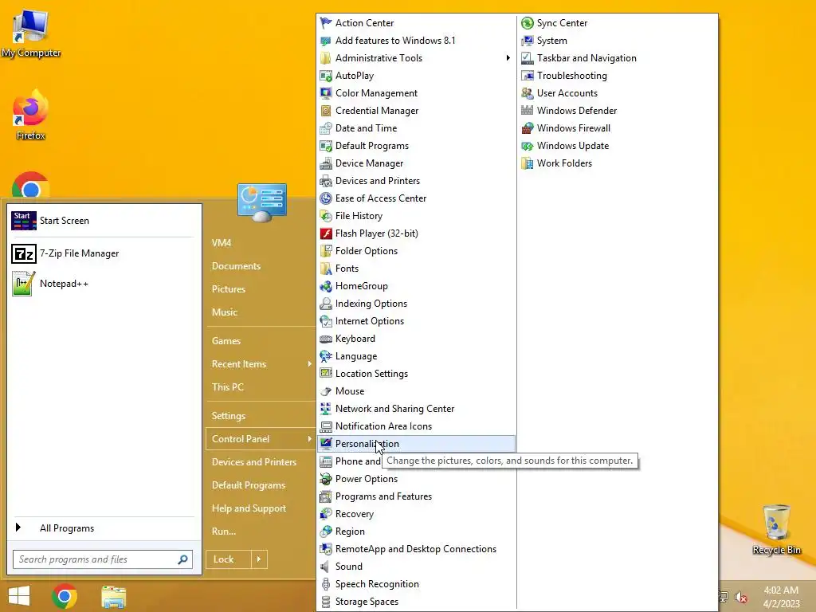Viewport: 816px width, 612px height.
Task: Click the Sound speaker icon
Action: click(x=326, y=567)
